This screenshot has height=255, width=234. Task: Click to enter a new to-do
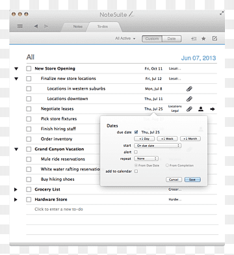(x=58, y=209)
